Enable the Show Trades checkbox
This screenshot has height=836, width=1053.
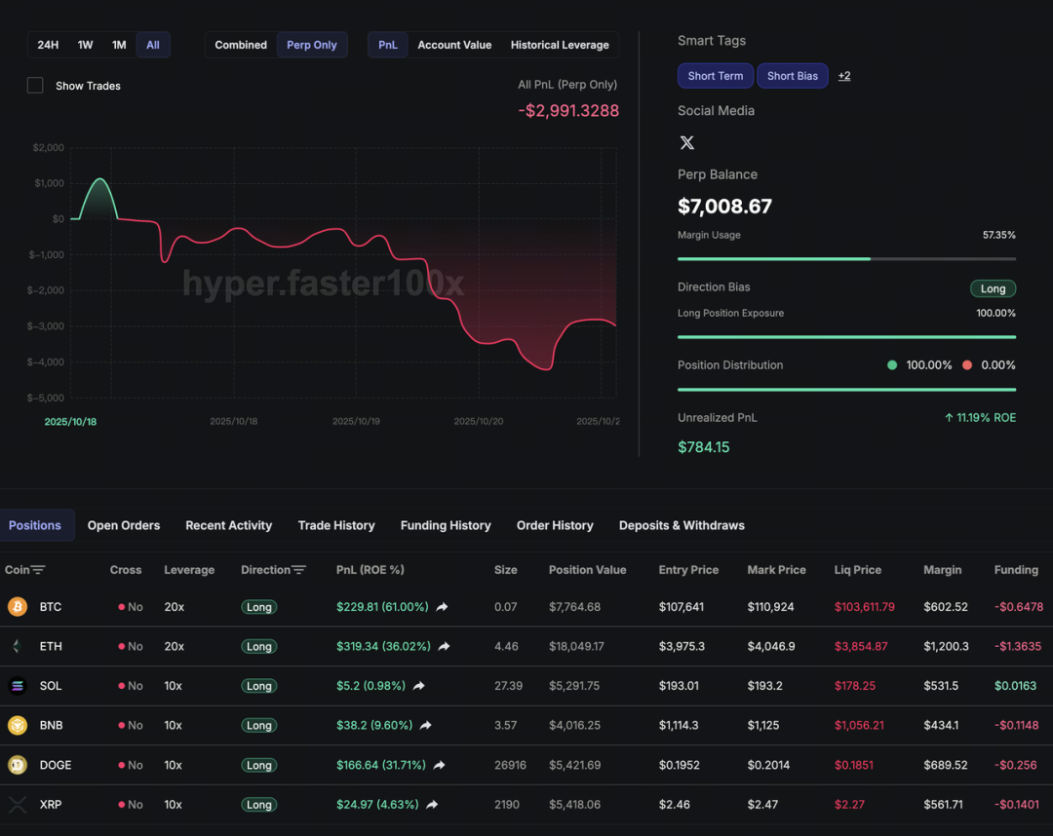(x=35, y=86)
